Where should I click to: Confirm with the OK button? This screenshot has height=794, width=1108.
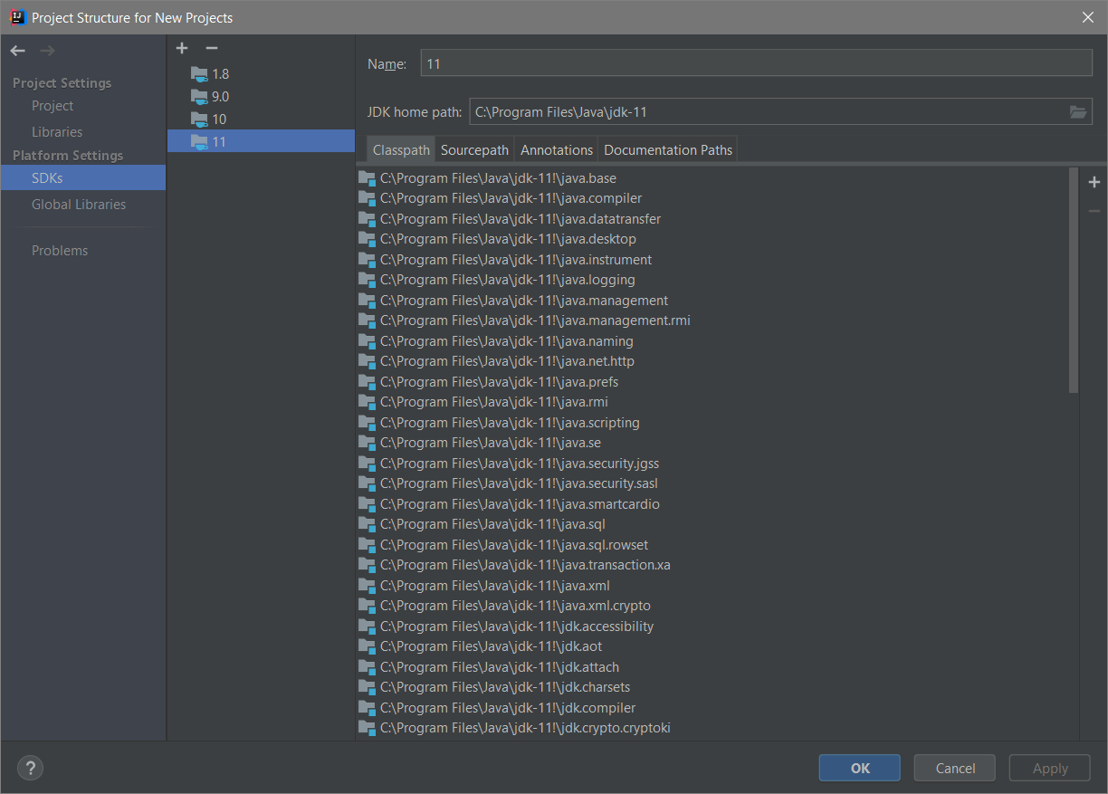pyautogui.click(x=859, y=769)
